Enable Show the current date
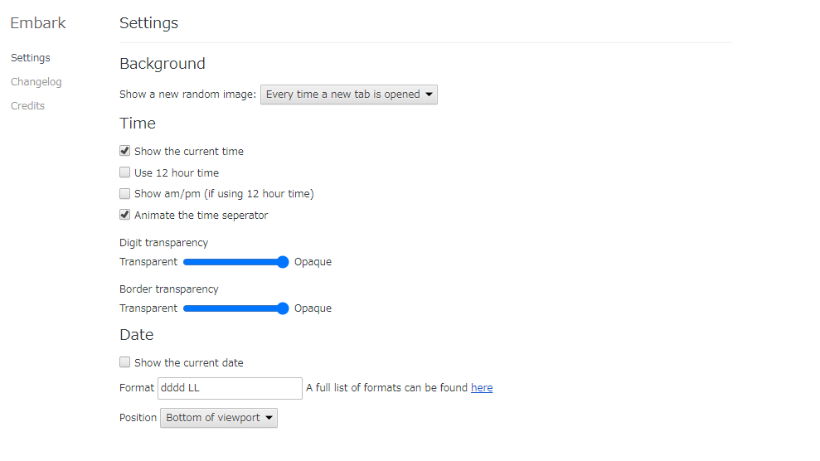This screenshot has width=820, height=461. [124, 362]
